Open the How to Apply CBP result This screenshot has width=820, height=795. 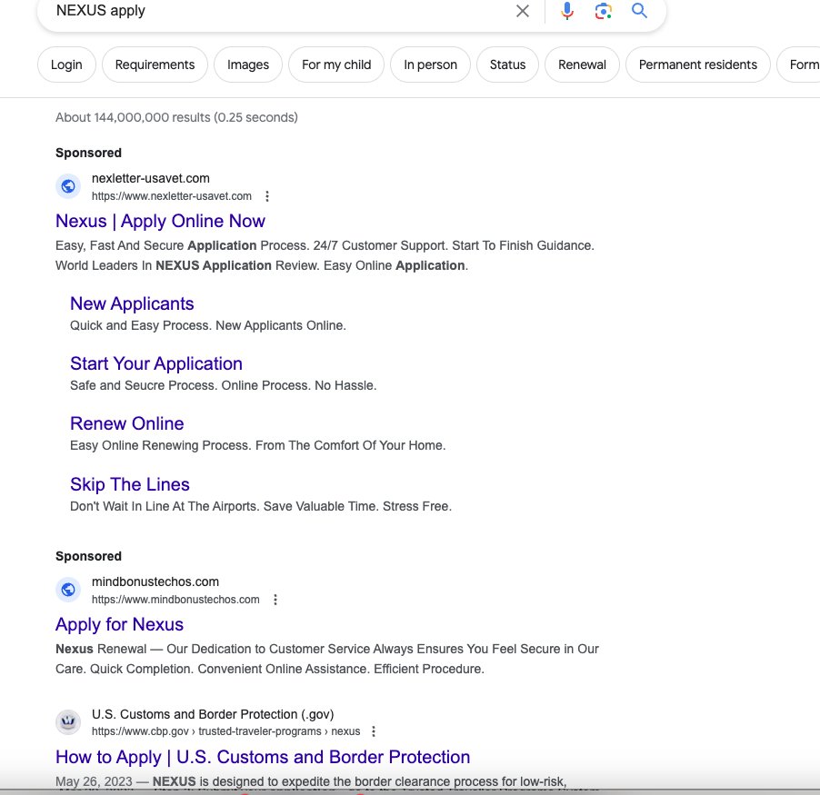(263, 756)
